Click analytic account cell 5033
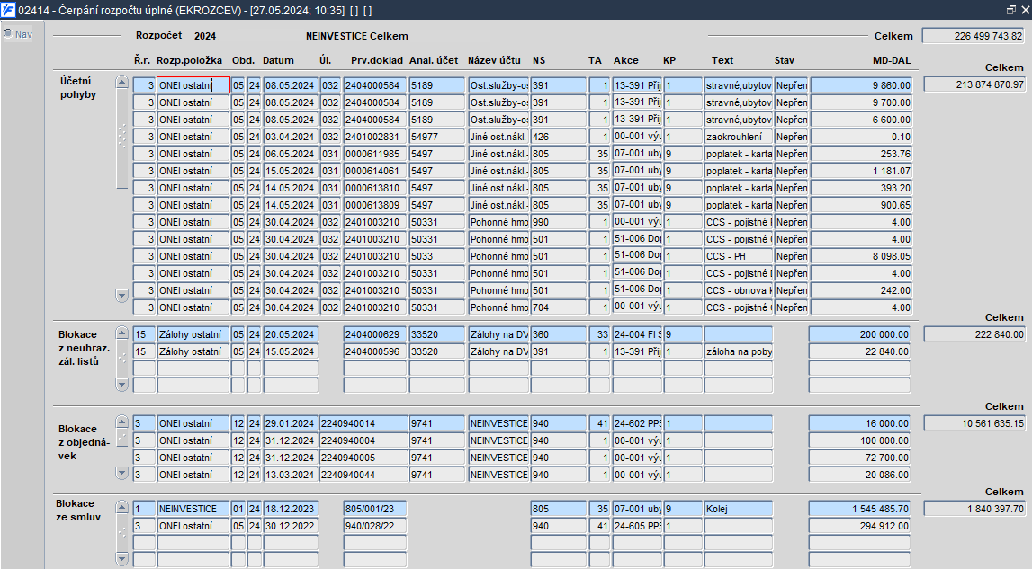The width and height of the screenshot is (1032, 569). pyautogui.click(x=437, y=256)
